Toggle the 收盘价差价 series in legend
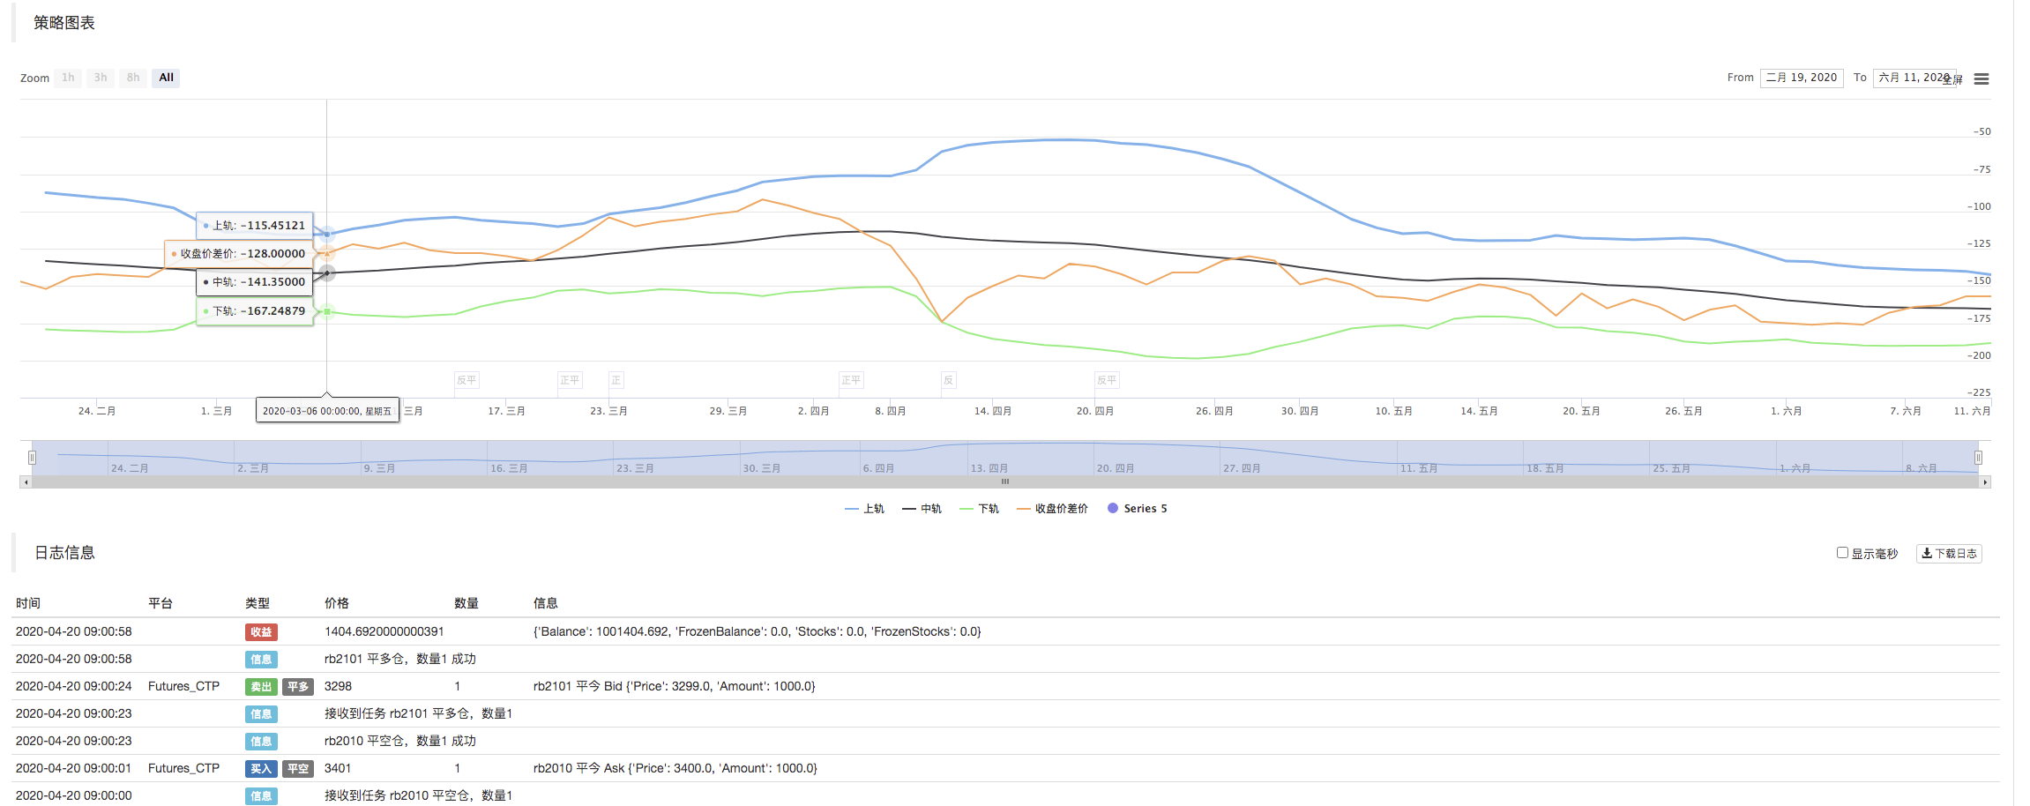Image resolution: width=2030 pixels, height=806 pixels. [1052, 509]
